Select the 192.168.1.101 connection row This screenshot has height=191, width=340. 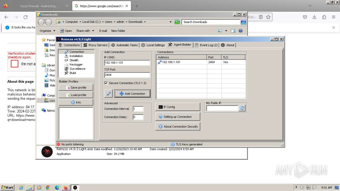click(201, 62)
